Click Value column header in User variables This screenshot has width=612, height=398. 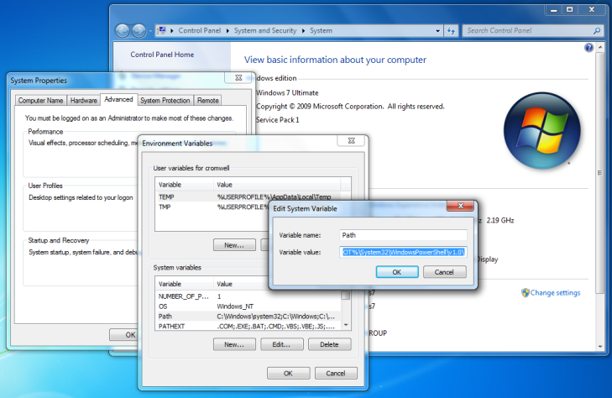(x=277, y=185)
